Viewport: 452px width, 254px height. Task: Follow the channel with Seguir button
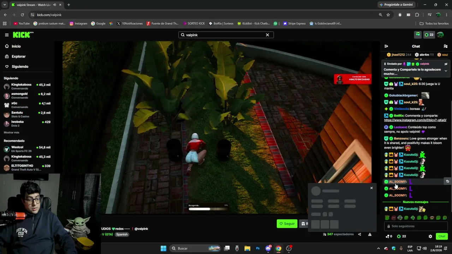click(x=287, y=224)
